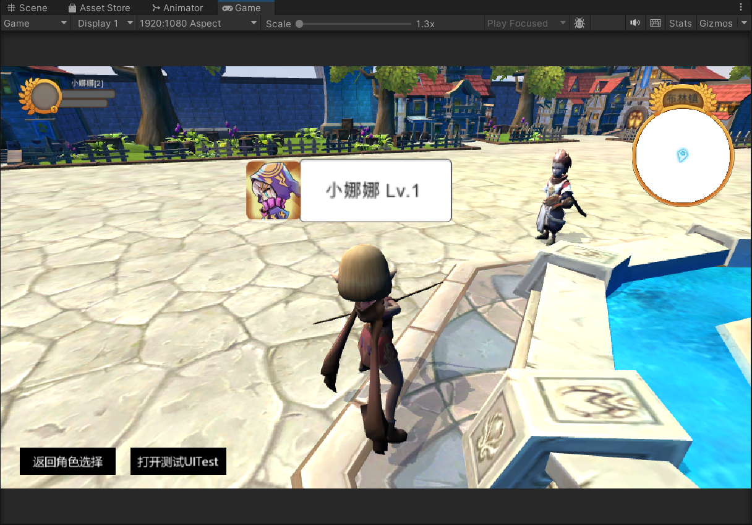The height and width of the screenshot is (525, 752).
Task: Switch to the Scene tab
Action: [x=27, y=8]
